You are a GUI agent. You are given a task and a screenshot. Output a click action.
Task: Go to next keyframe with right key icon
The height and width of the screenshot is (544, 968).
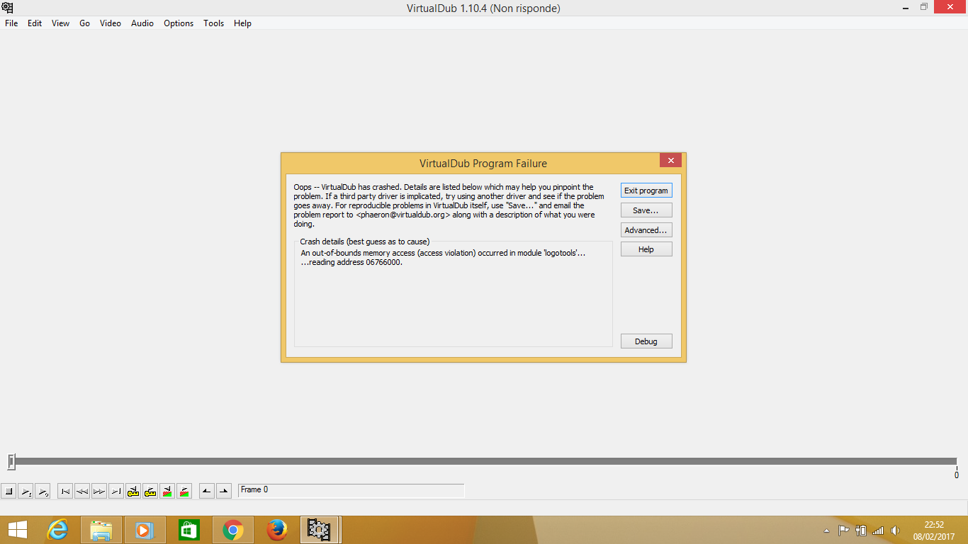(150, 491)
